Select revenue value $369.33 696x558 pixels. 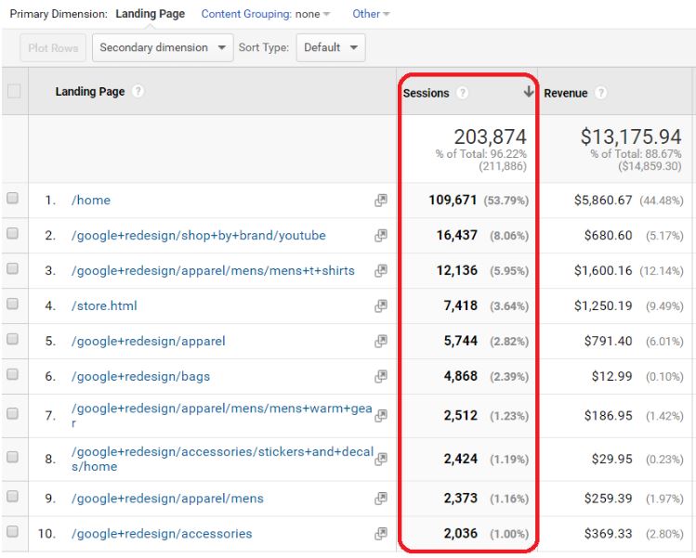point(608,534)
